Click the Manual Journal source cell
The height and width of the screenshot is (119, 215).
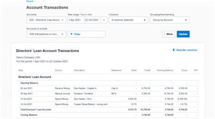click(62, 94)
